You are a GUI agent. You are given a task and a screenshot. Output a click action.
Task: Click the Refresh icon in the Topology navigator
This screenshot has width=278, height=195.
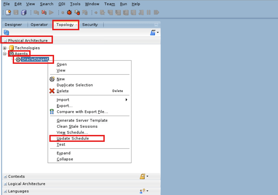[6, 32]
